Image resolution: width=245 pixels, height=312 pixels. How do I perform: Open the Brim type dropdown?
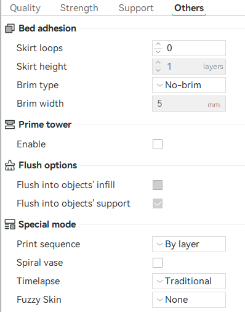click(x=189, y=85)
